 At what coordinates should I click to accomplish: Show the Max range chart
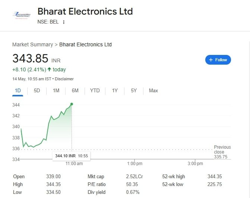(x=153, y=90)
